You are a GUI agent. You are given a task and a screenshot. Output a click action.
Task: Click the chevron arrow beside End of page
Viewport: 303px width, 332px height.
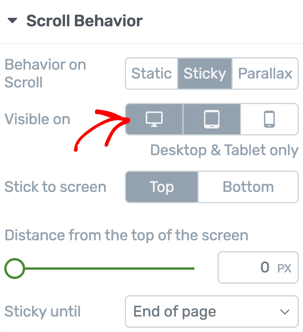(x=285, y=312)
